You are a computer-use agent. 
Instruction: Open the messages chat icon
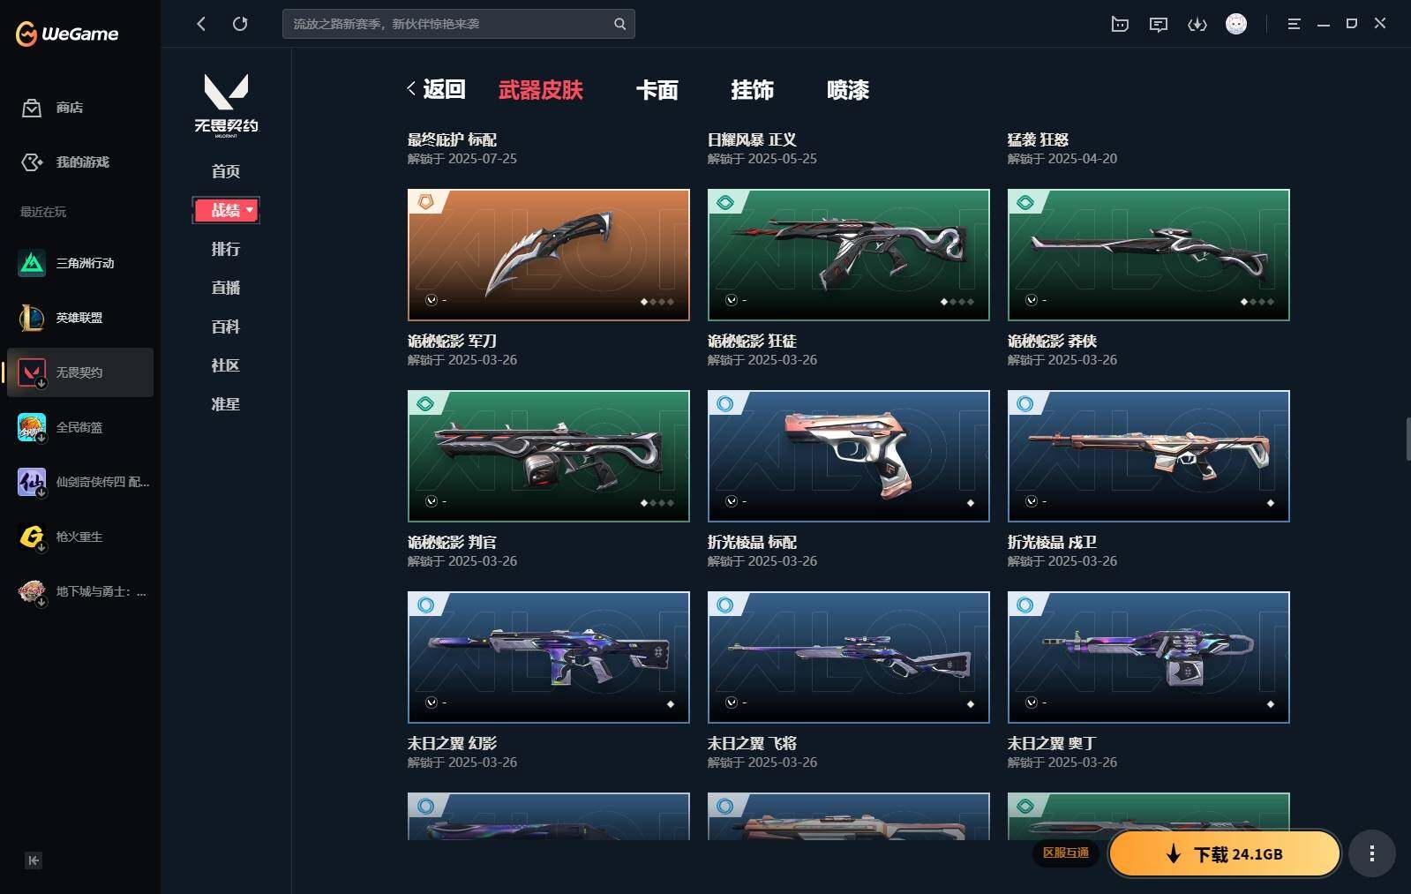tap(1159, 25)
